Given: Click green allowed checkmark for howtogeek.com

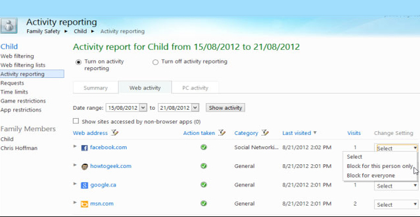Looking at the screenshot, I should [203, 166].
